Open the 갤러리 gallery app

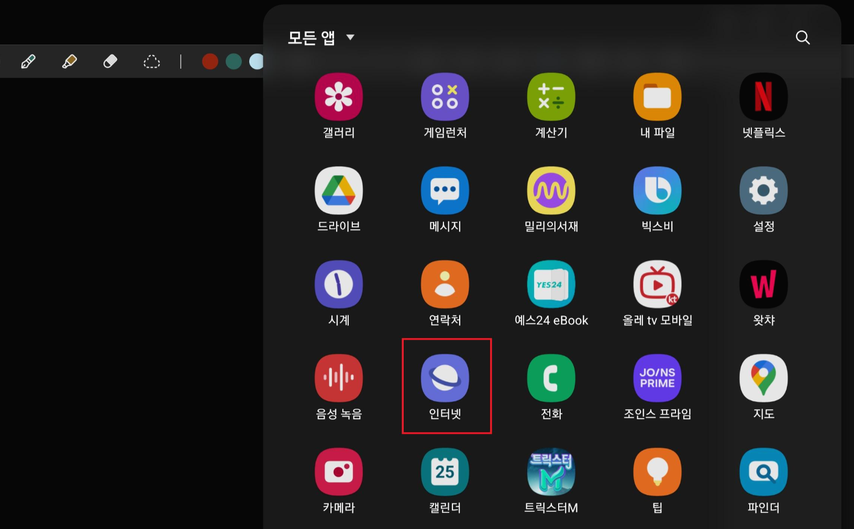pos(339,97)
